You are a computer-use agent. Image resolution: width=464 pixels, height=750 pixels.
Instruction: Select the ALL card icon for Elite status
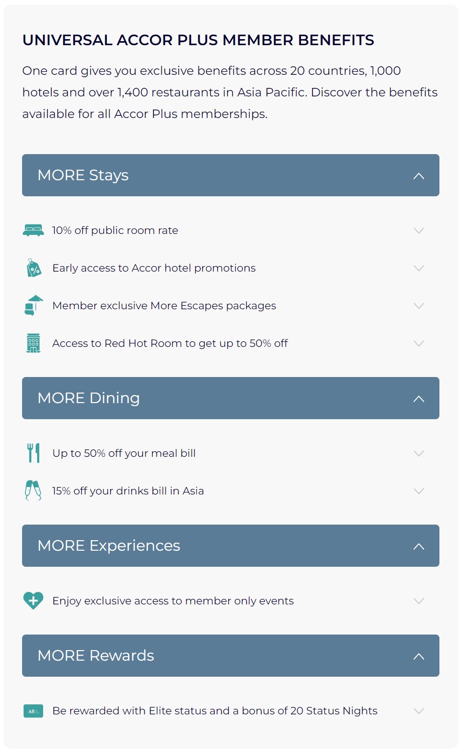coord(33,711)
